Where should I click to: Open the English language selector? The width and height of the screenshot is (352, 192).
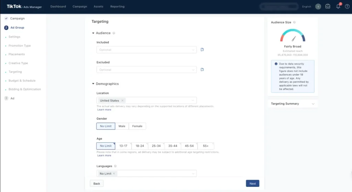pyautogui.click(x=306, y=7)
